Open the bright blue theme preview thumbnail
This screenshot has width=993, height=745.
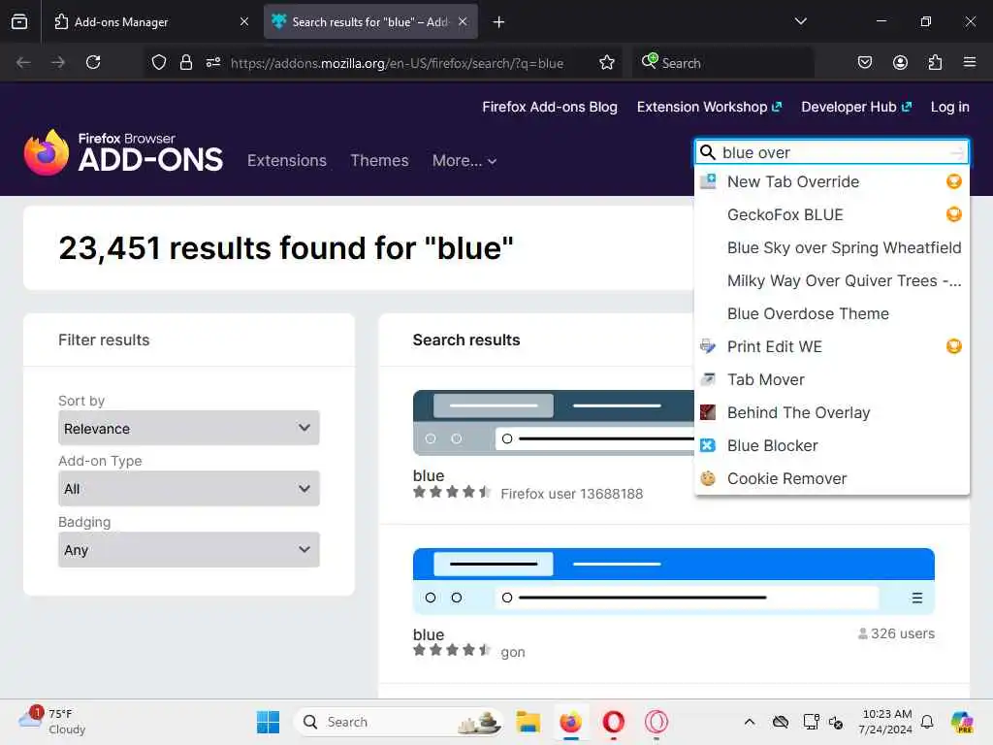(x=673, y=581)
